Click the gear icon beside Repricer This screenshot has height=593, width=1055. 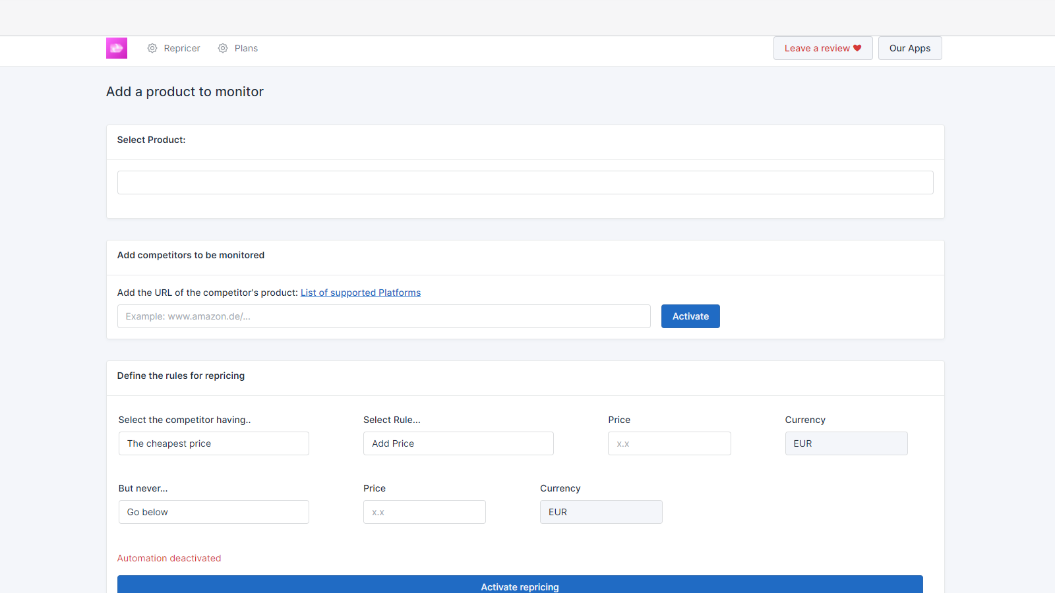point(152,48)
